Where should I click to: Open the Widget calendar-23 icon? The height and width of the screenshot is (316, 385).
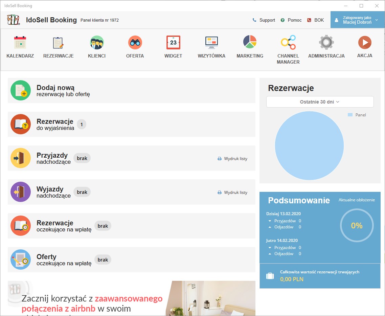coord(173,43)
